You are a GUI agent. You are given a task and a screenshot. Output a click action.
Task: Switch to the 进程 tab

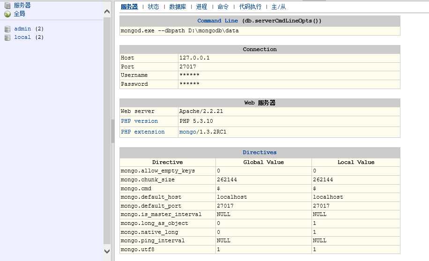click(x=201, y=7)
